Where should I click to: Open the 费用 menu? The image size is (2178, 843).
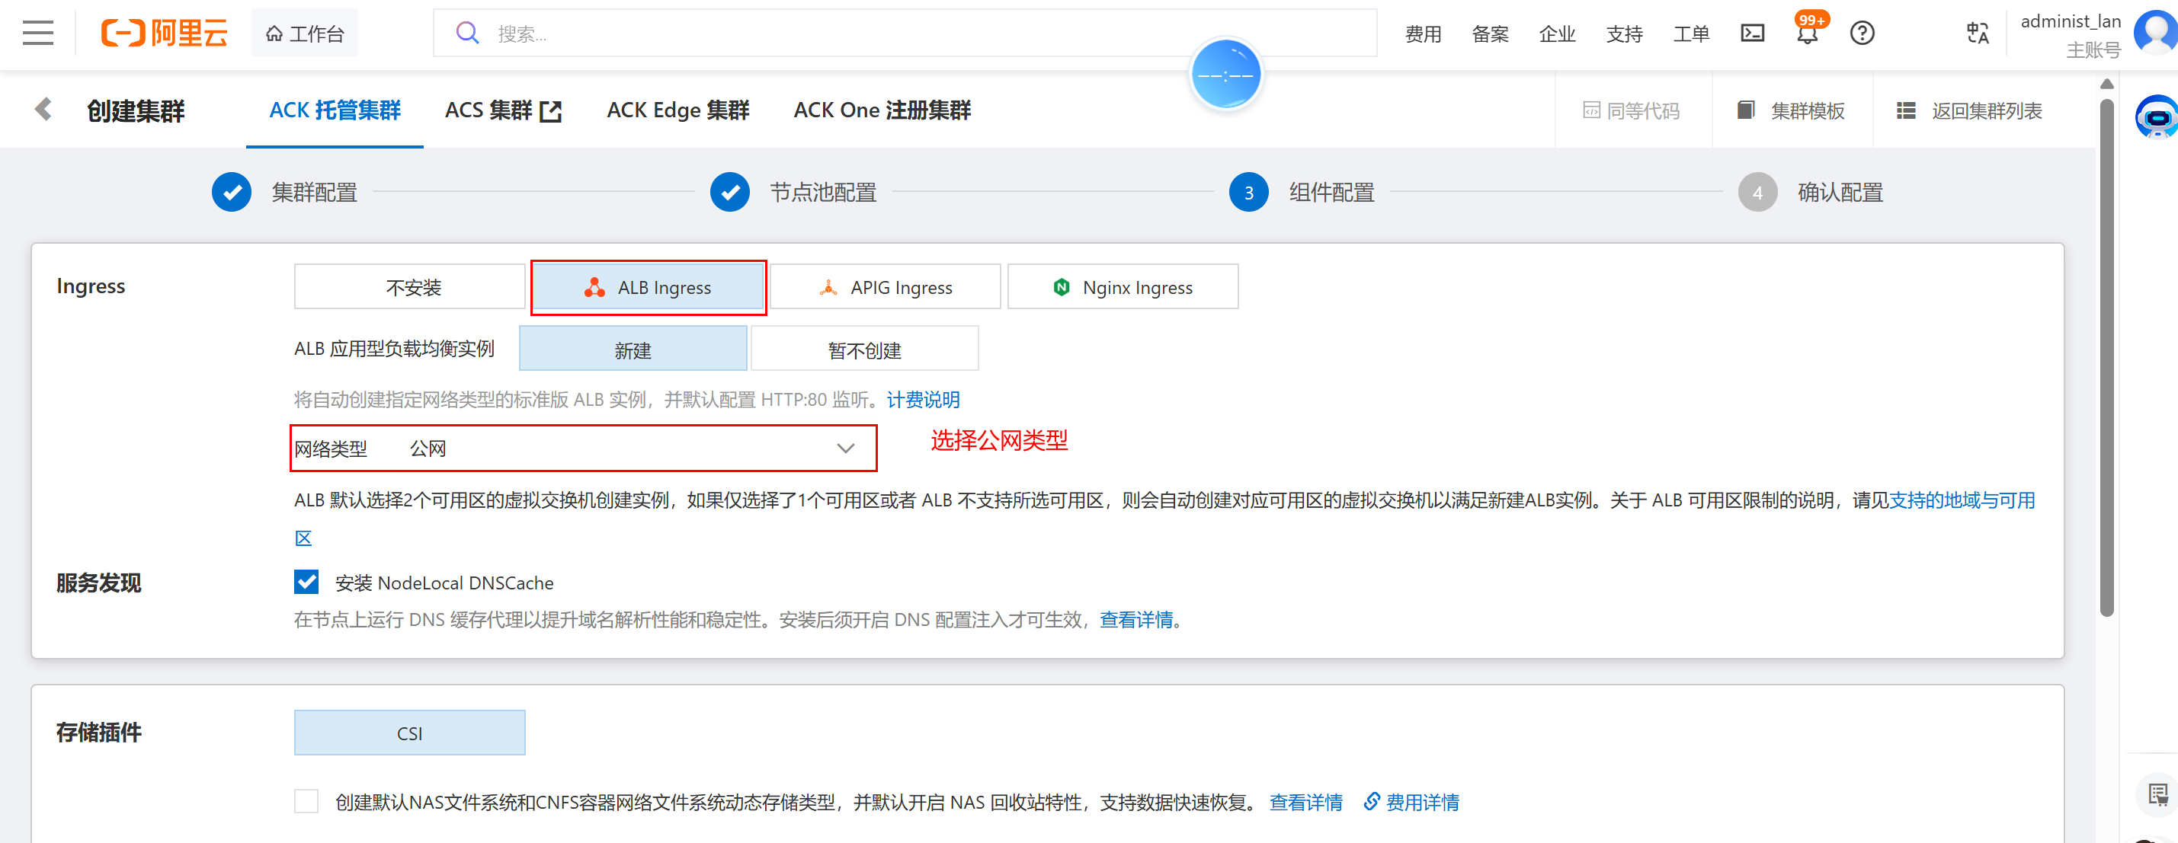(x=1423, y=34)
